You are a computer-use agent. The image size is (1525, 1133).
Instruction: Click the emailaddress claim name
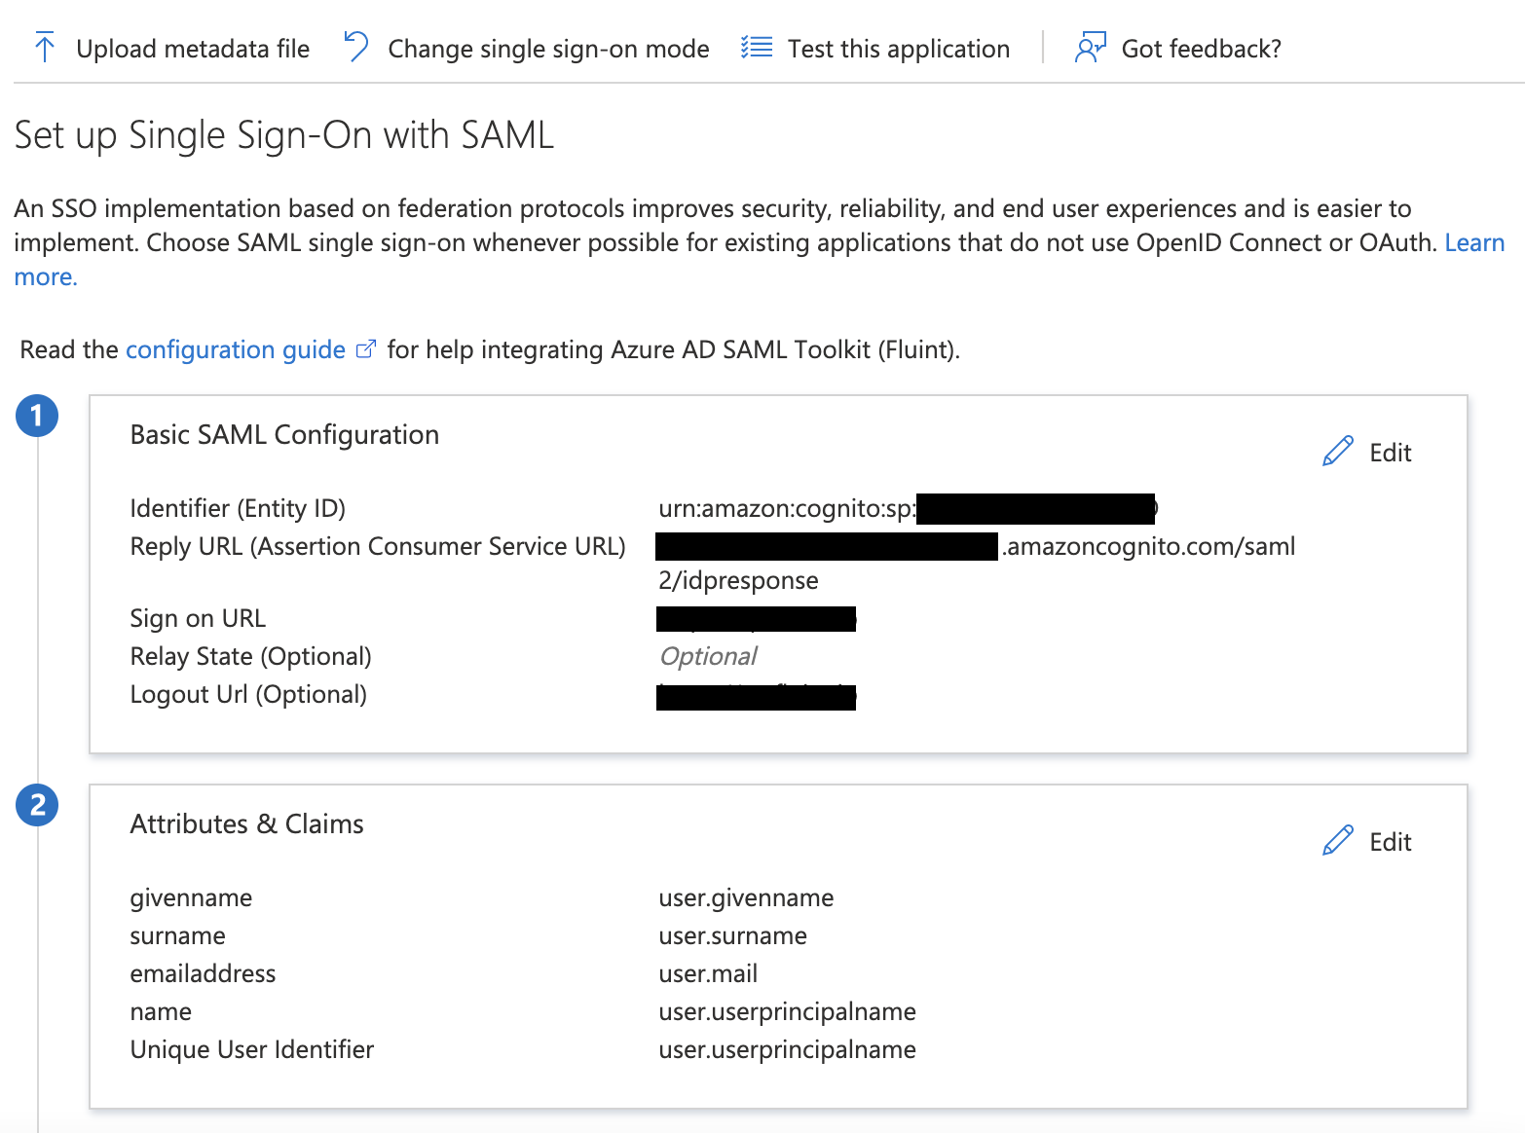point(203,973)
